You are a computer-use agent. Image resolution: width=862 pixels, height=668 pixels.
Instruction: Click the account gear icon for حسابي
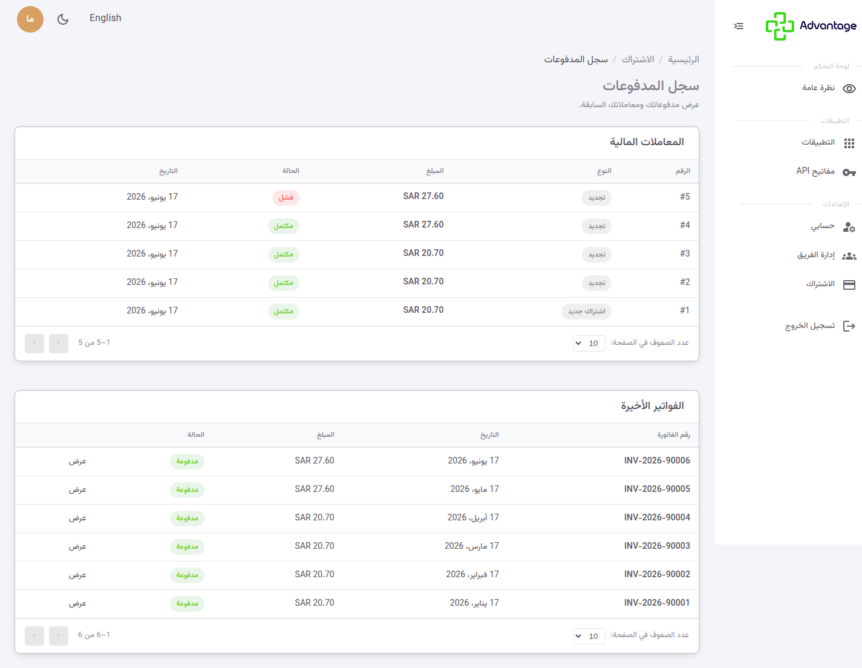tap(849, 228)
